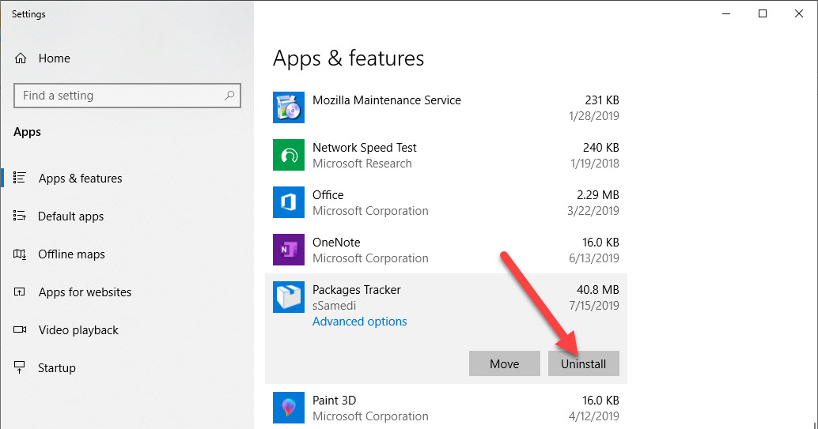This screenshot has width=818, height=429.
Task: Click the 231 KB size value
Action: tap(602, 100)
